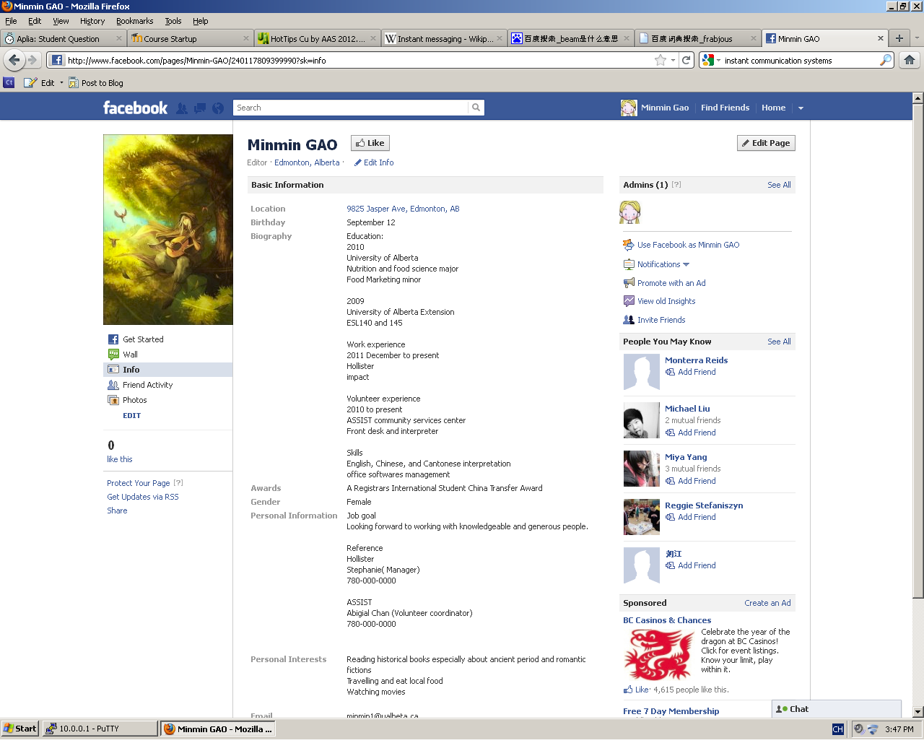Screen dimensions: 924x743
Task: Click the Minmin Gao profile avatar in header
Action: pos(629,108)
